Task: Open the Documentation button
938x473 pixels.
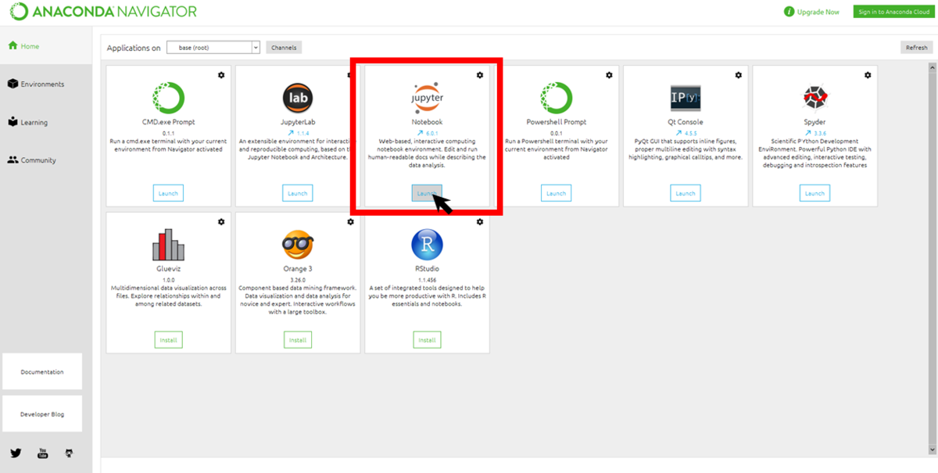Action: click(x=42, y=372)
